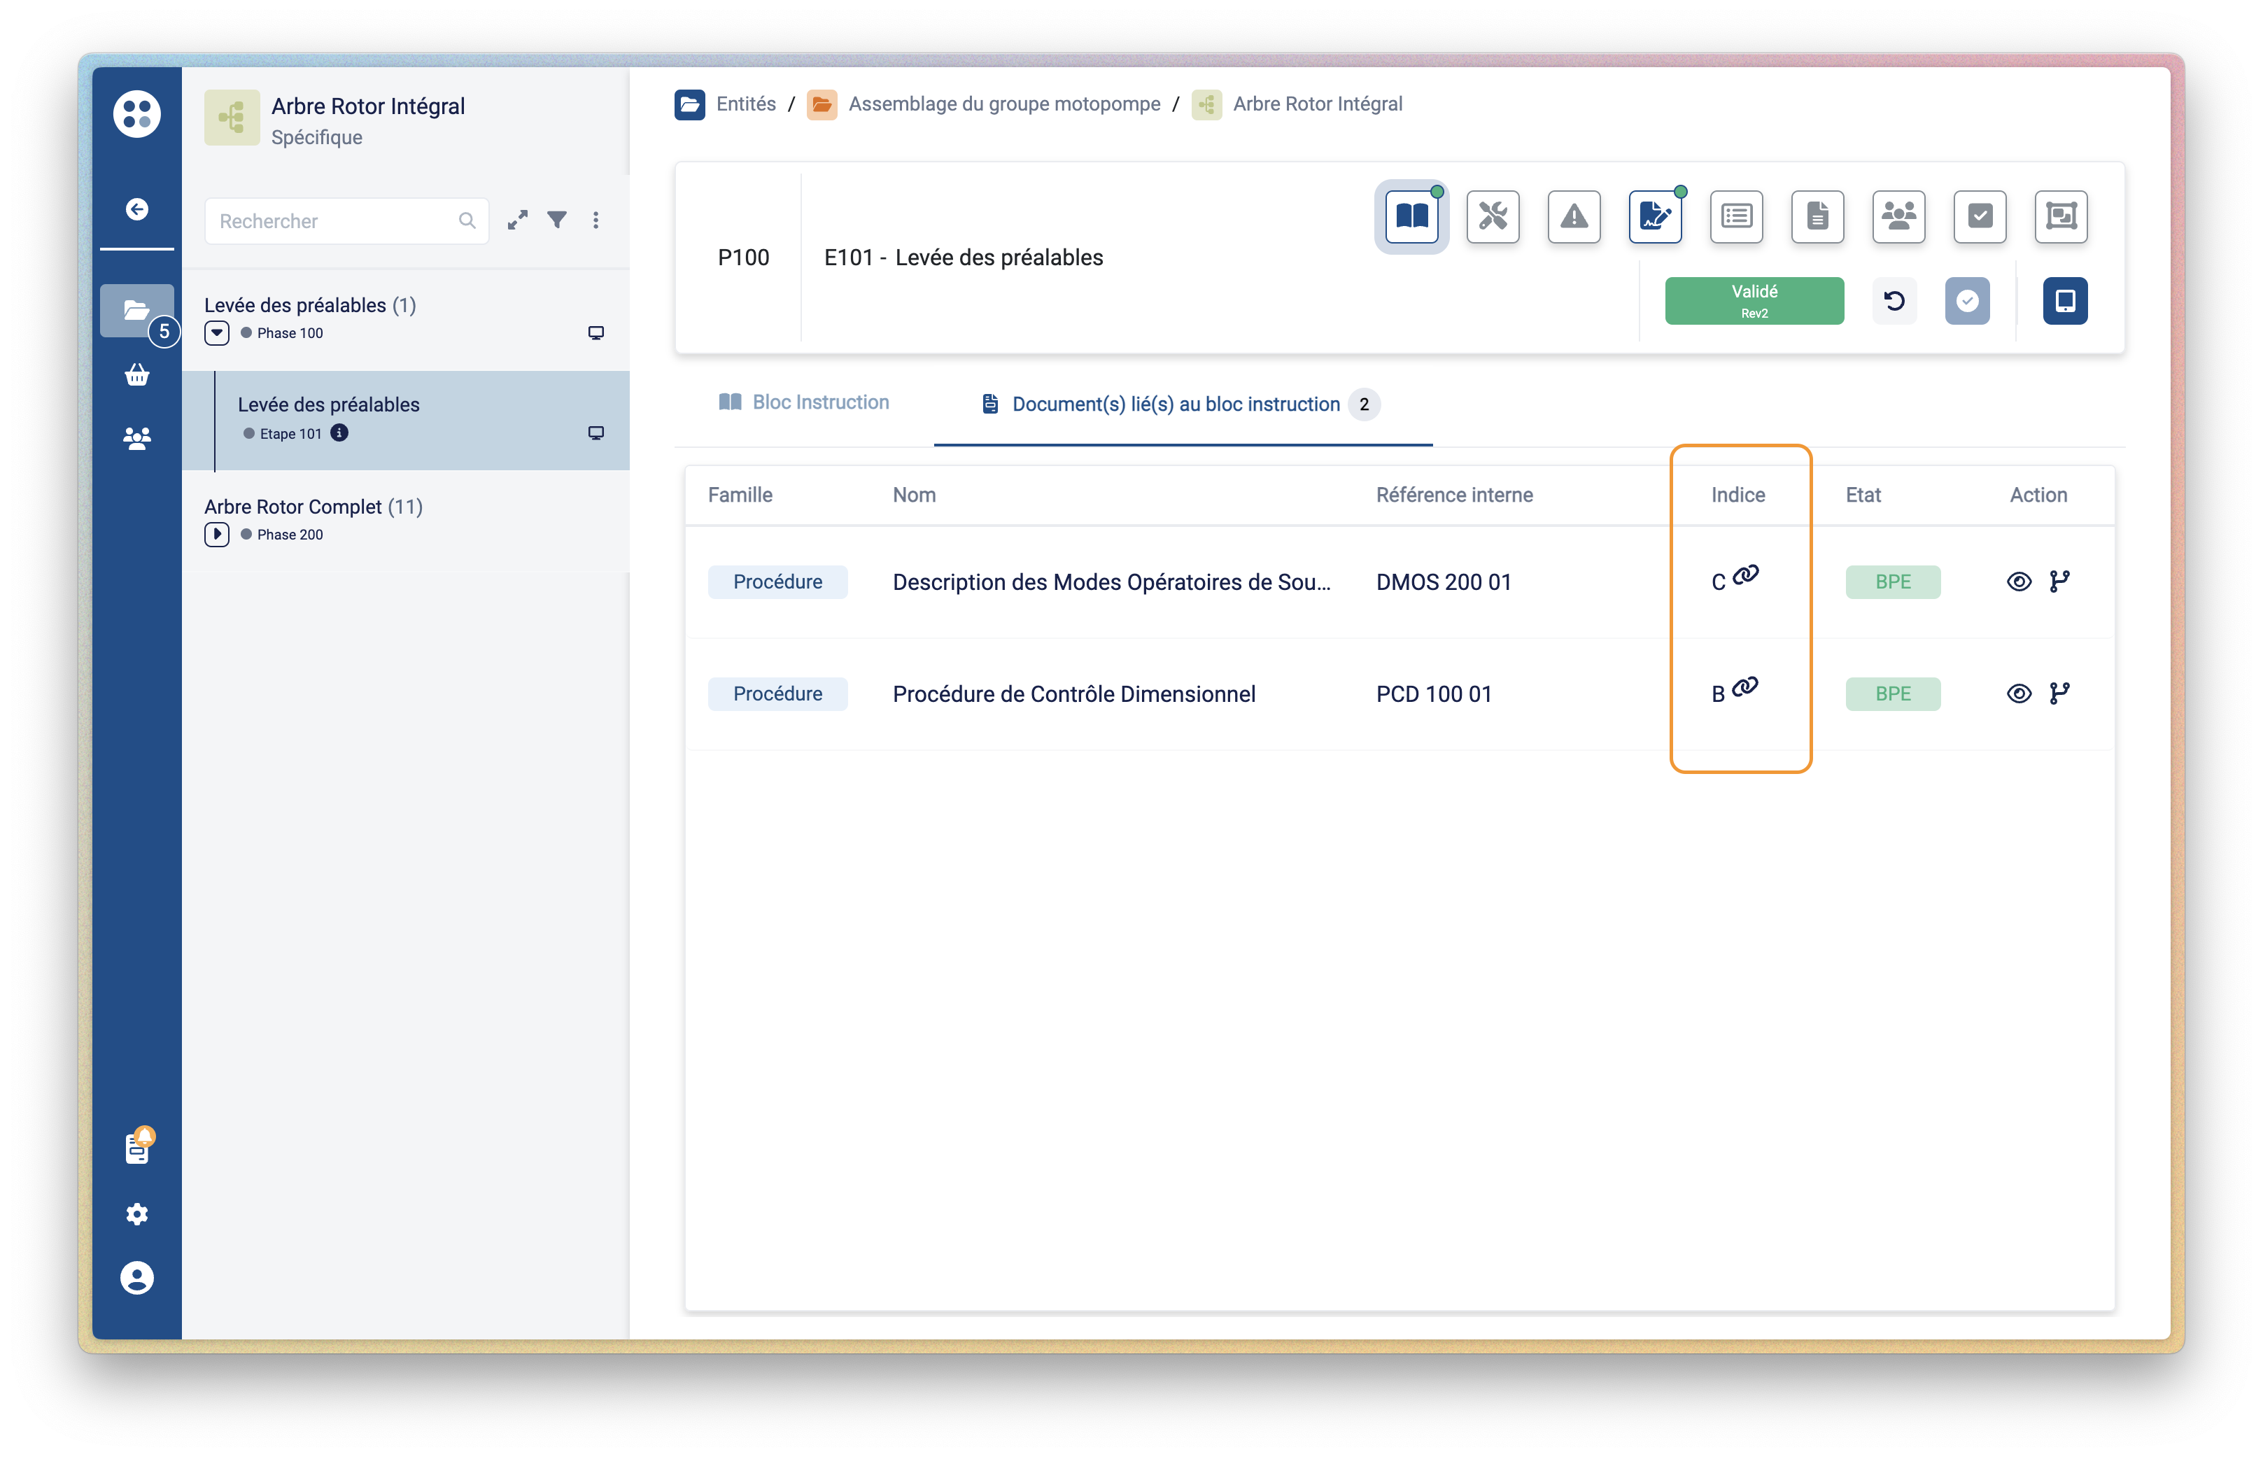This screenshot has width=2263, height=1457.
Task: Click the undo revert arrow button
Action: (1894, 301)
